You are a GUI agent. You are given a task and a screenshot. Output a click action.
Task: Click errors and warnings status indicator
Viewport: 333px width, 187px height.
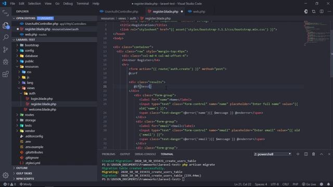(x=9, y=184)
